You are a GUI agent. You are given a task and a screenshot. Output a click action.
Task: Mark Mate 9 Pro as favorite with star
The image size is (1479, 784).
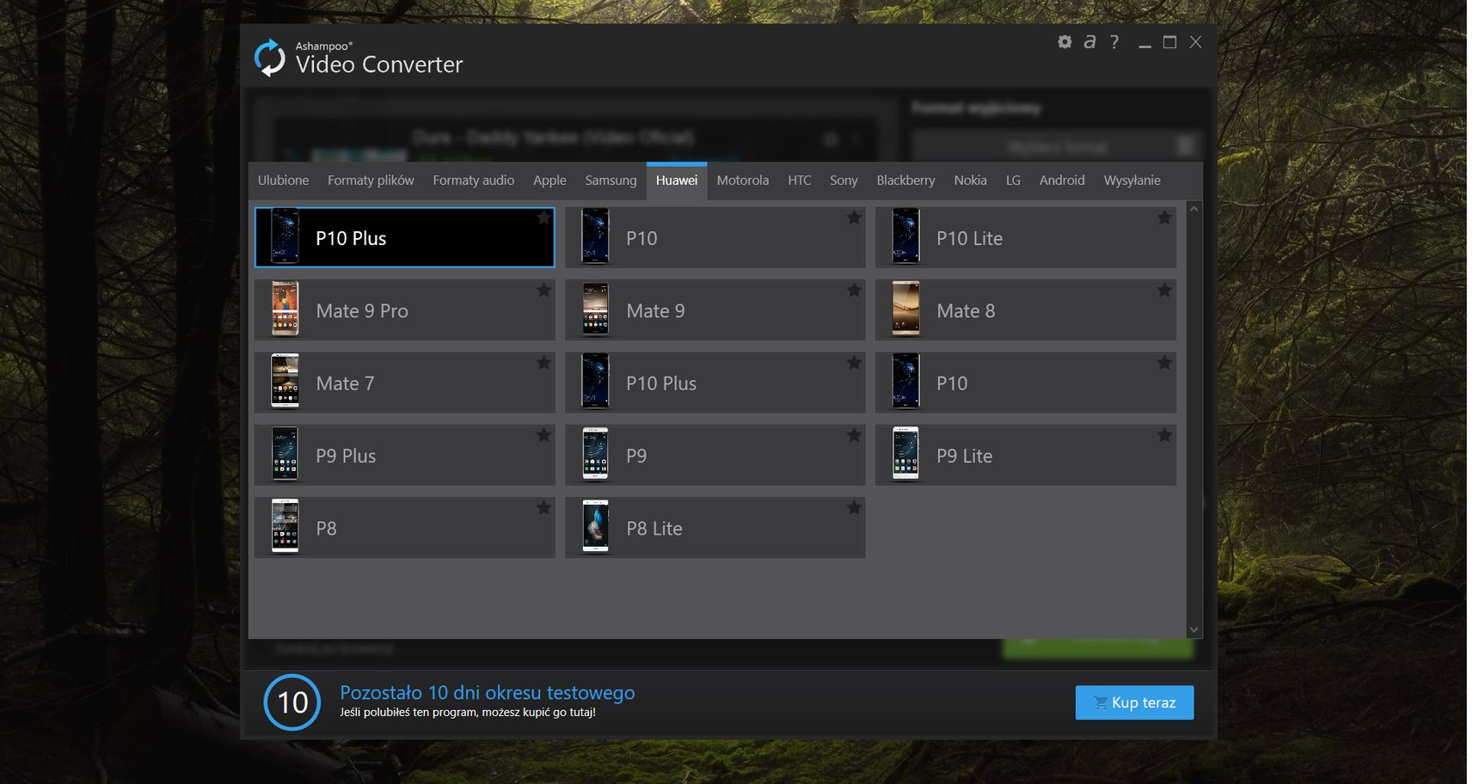point(543,291)
